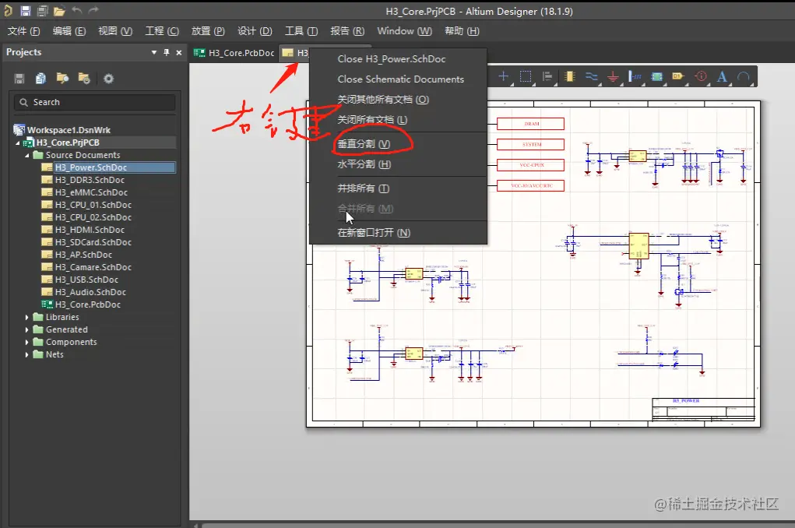Select the move/crosshair tool in active bar
Viewport: 795px width, 528px height.
504,76
